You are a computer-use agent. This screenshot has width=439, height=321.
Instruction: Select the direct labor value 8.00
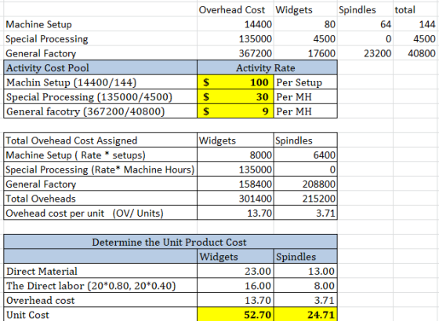pyautogui.click(x=306, y=286)
